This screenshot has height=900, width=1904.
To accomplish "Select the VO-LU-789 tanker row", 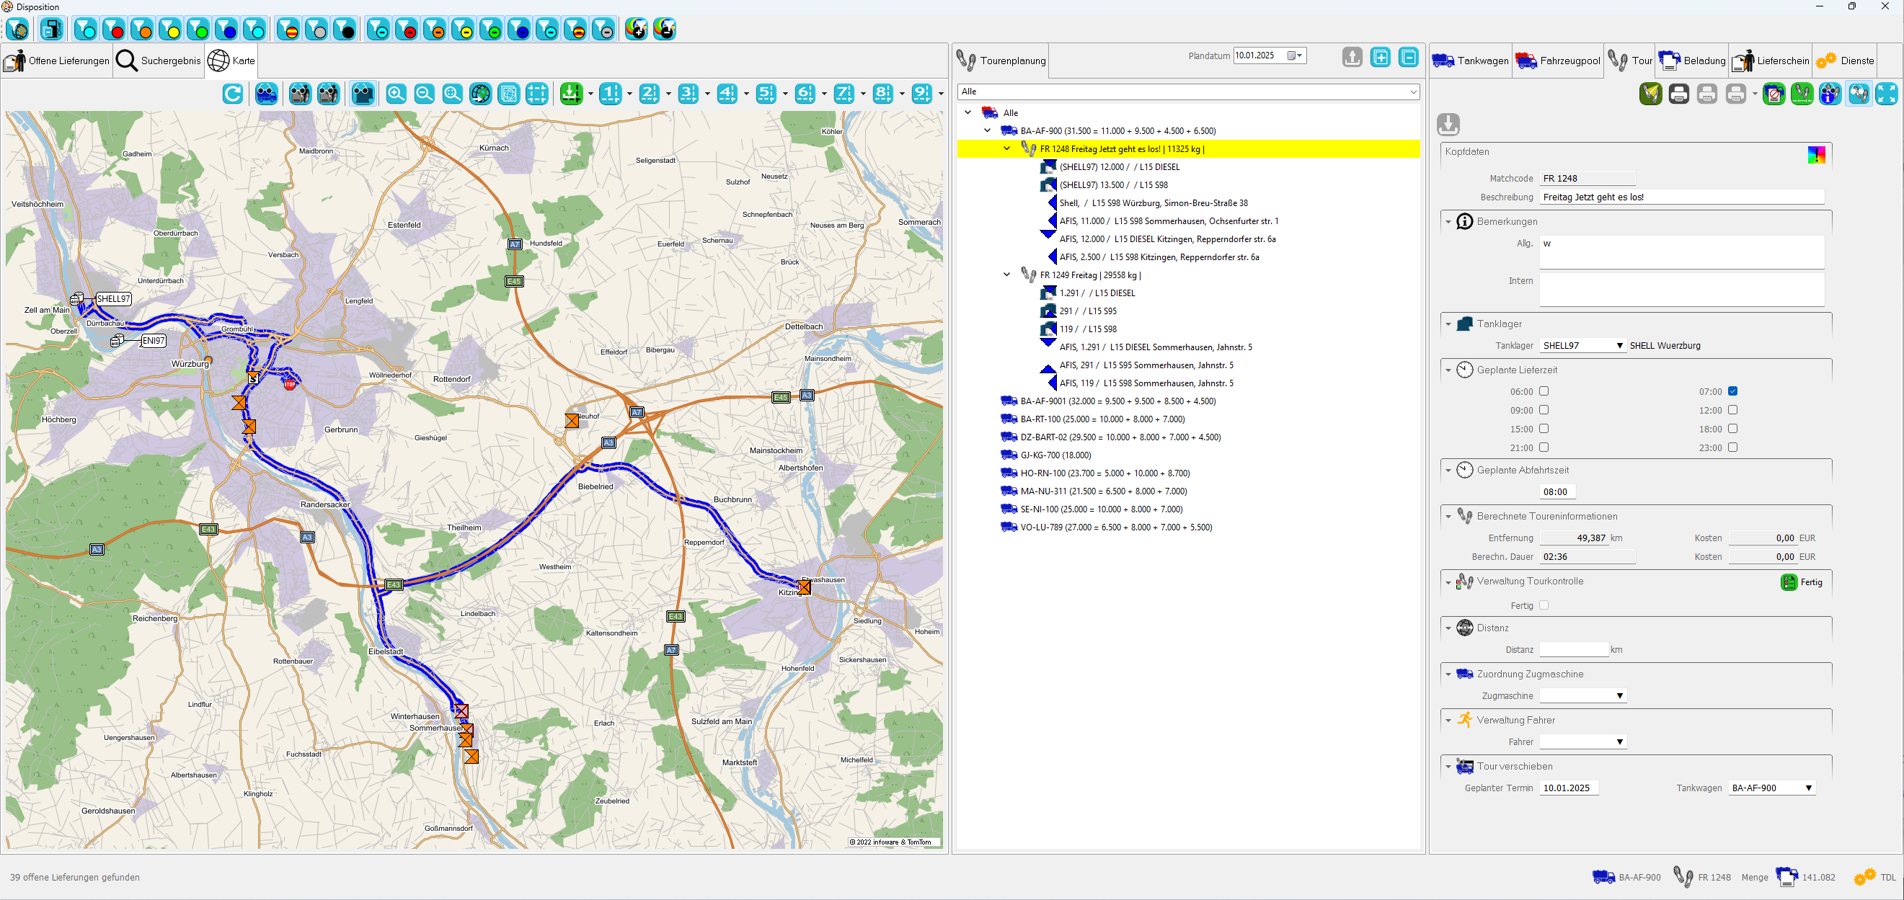I will [x=1106, y=527].
